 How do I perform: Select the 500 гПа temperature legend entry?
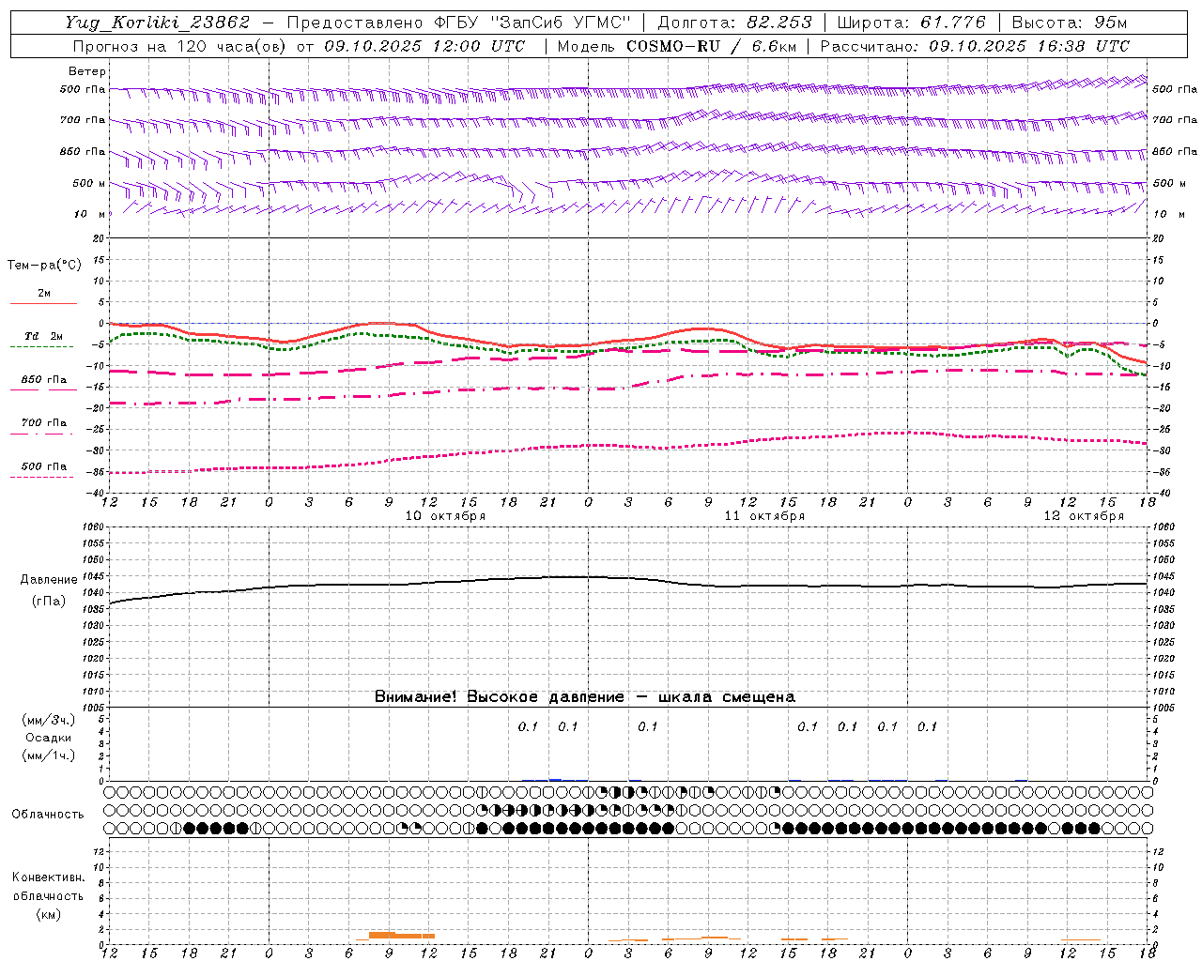point(44,466)
